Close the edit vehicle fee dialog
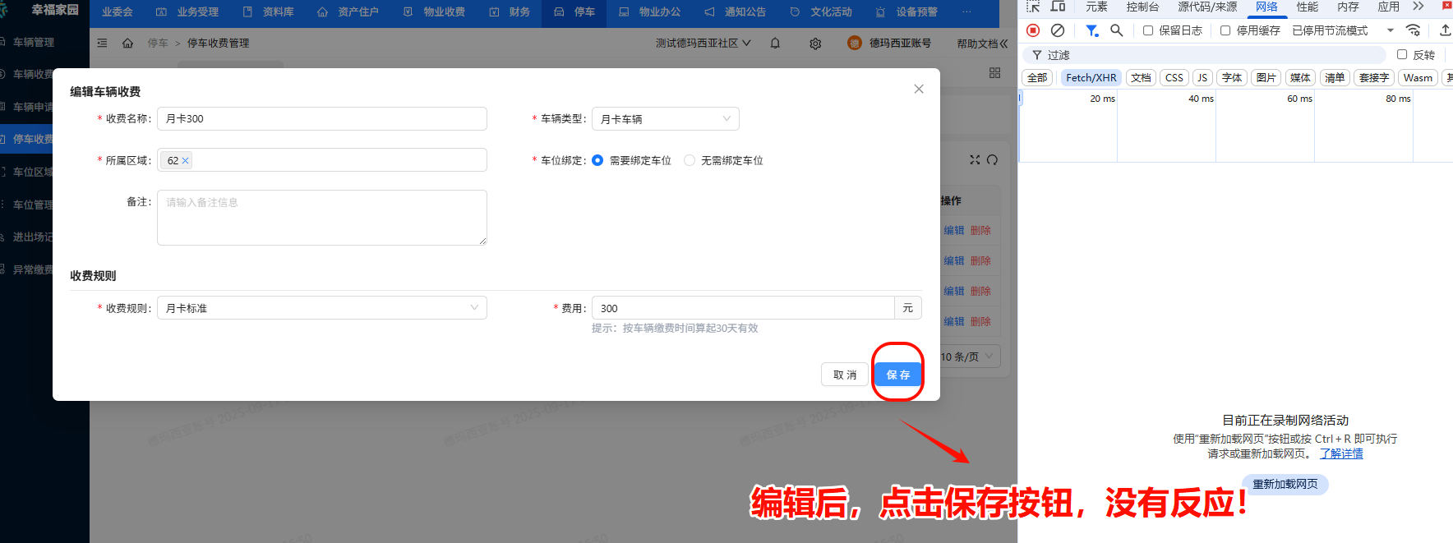This screenshot has width=1453, height=543. point(919,89)
